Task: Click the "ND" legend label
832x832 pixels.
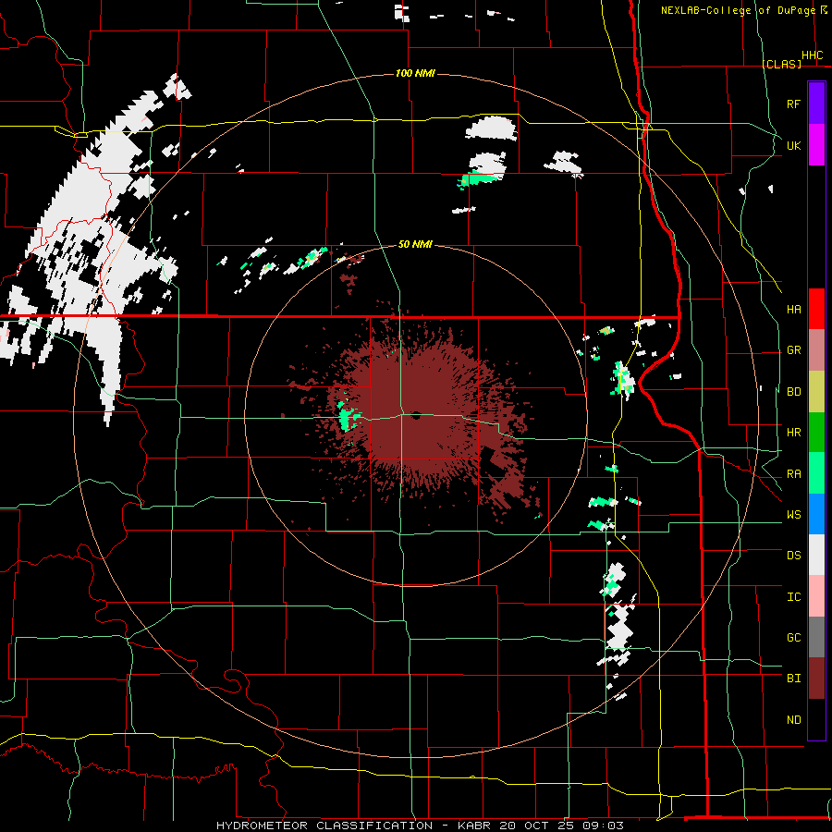Action: coord(793,719)
